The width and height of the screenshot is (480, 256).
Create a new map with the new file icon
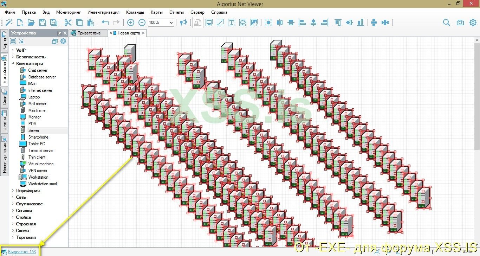point(20,23)
